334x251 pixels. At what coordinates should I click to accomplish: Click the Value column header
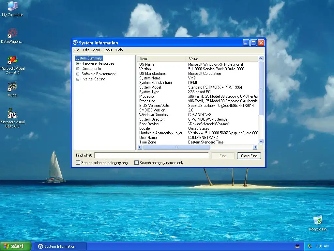222,59
